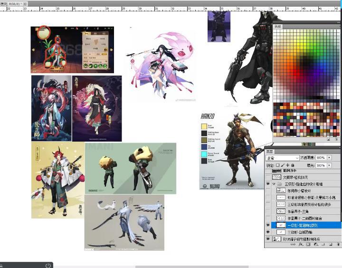This screenshot has height=268, width=342.
Task: Click the horizontal ruler at top
Action: coord(170,9)
